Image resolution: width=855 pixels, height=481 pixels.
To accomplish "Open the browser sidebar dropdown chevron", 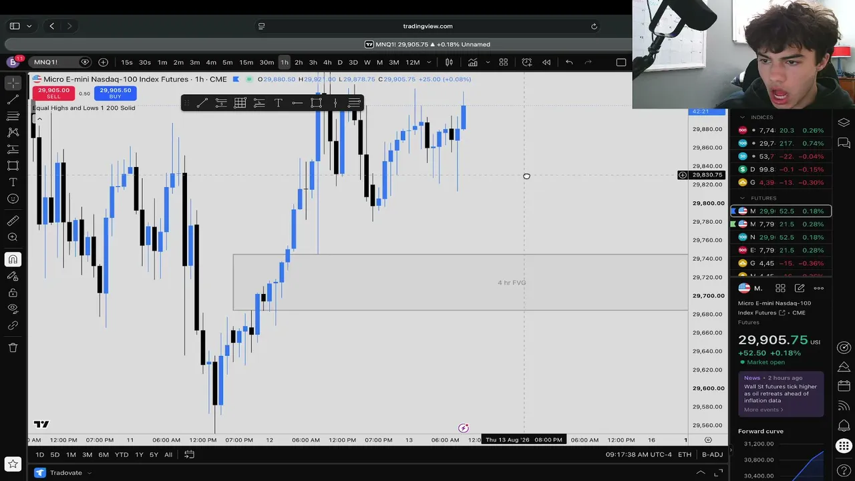I will click(x=29, y=26).
